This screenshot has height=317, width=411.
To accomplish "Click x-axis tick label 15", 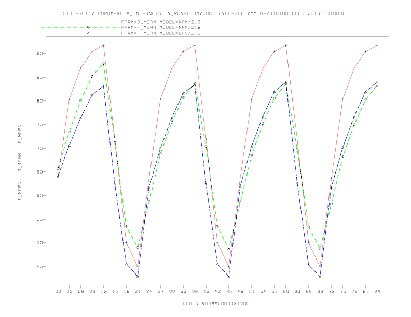I will pos(115,291).
